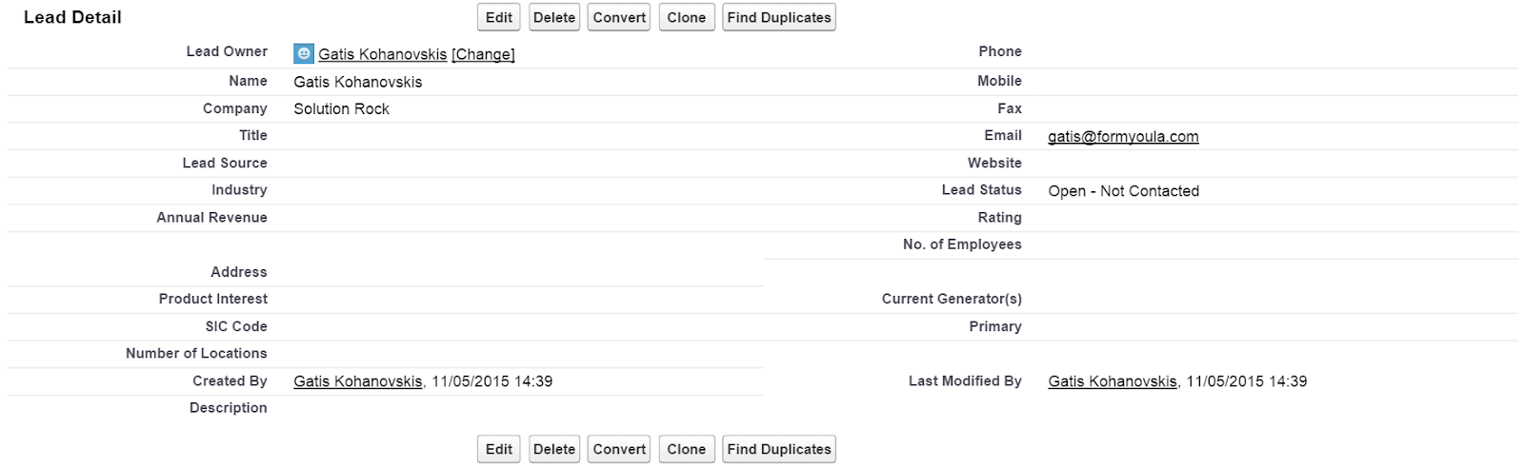
Task: Click the bottom Clone button
Action: click(687, 449)
